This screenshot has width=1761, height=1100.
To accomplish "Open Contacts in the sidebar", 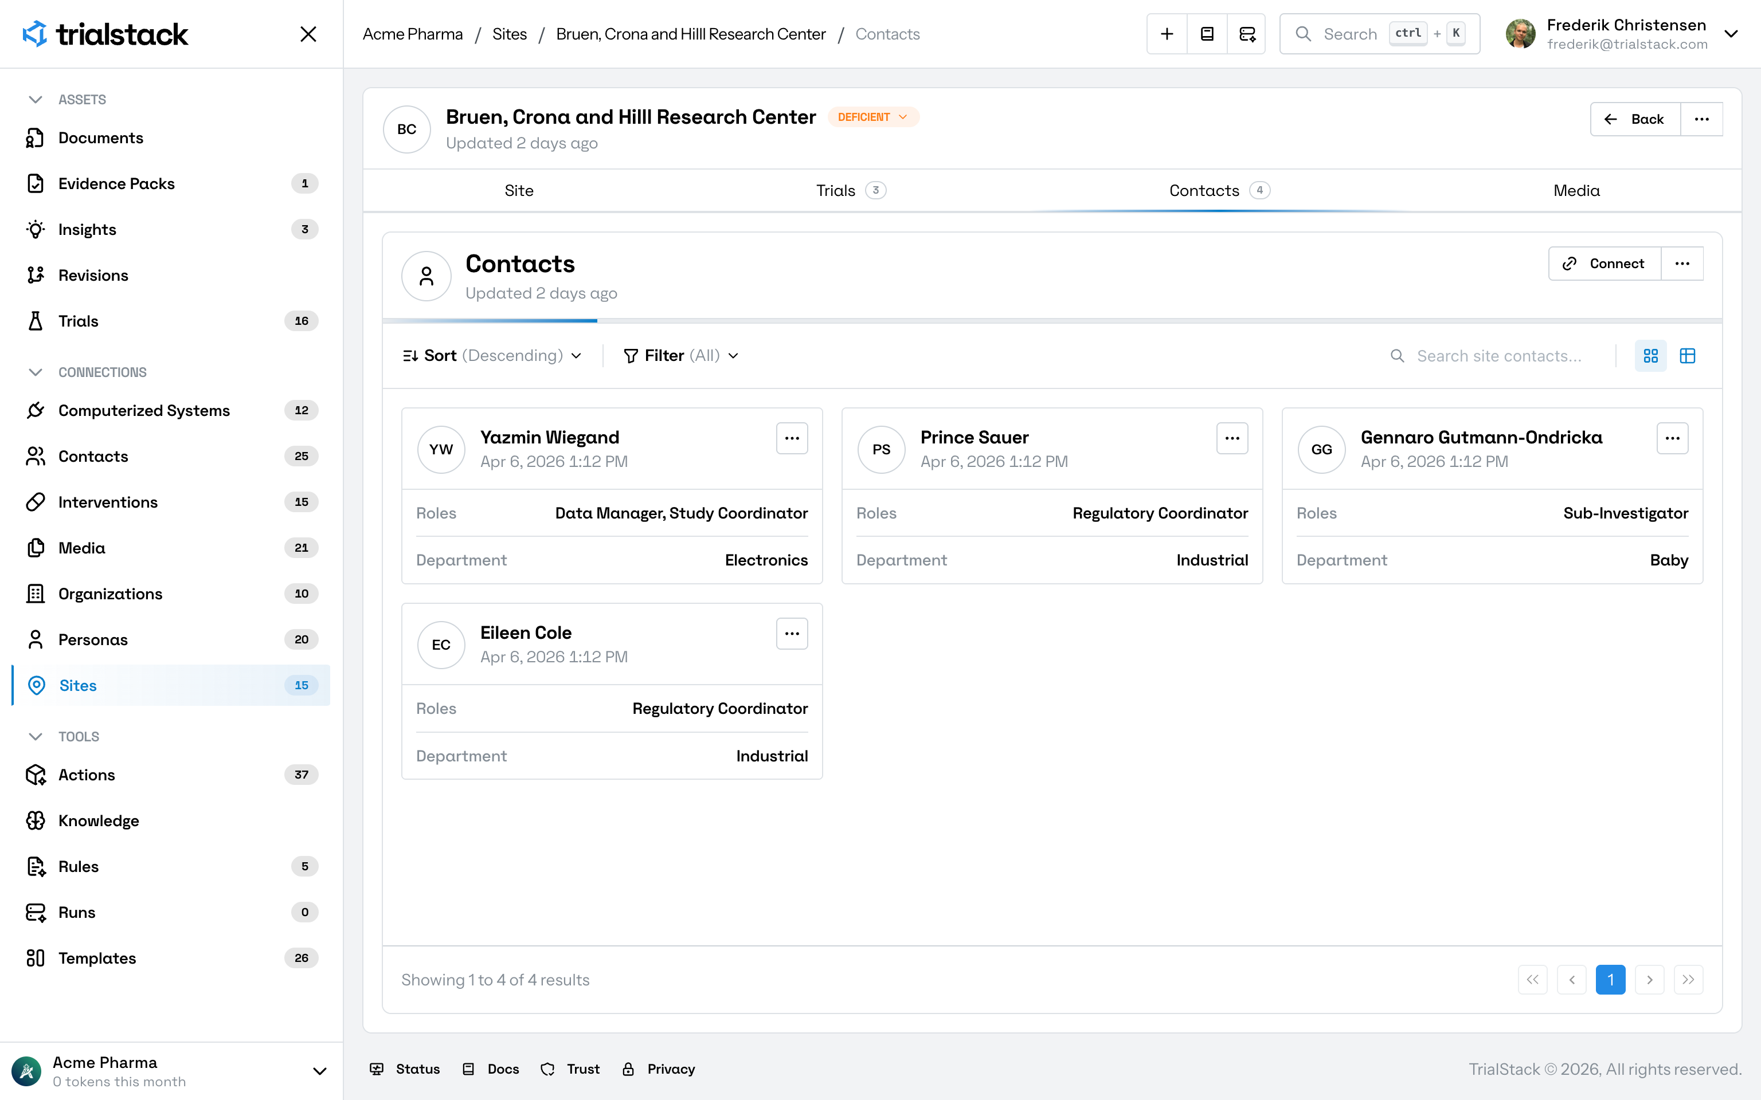I will coord(171,457).
